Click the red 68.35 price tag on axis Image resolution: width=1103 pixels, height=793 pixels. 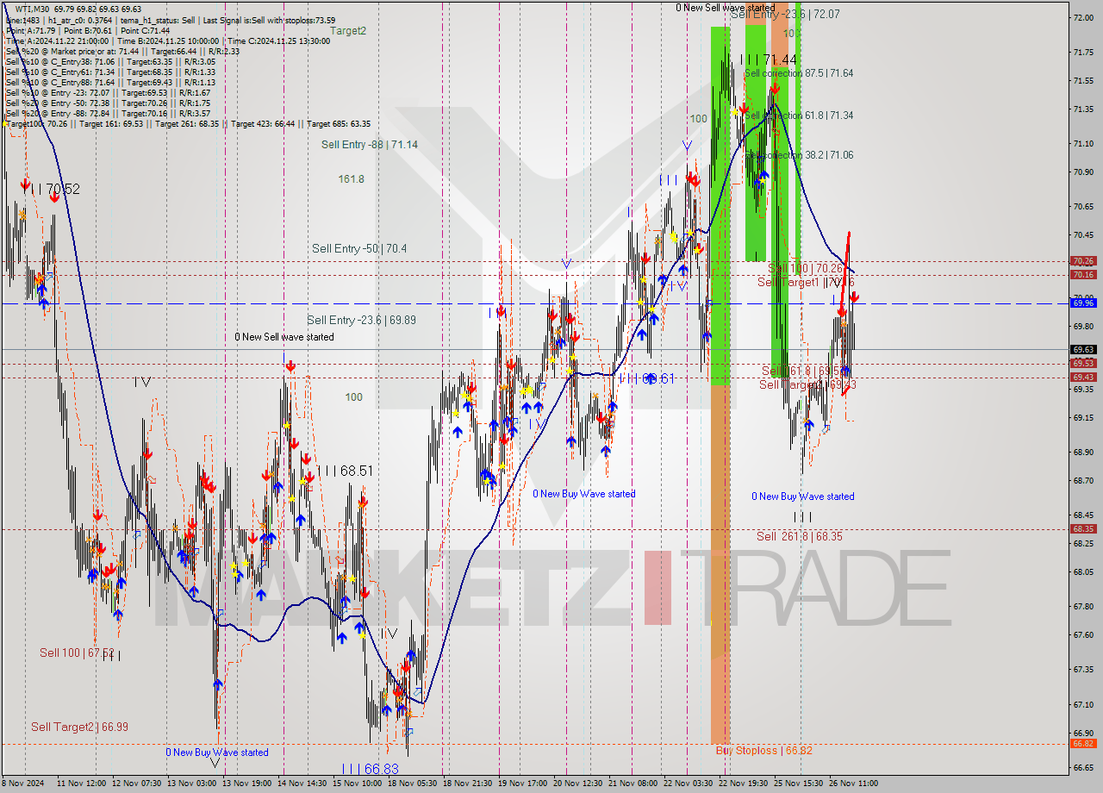click(x=1083, y=528)
